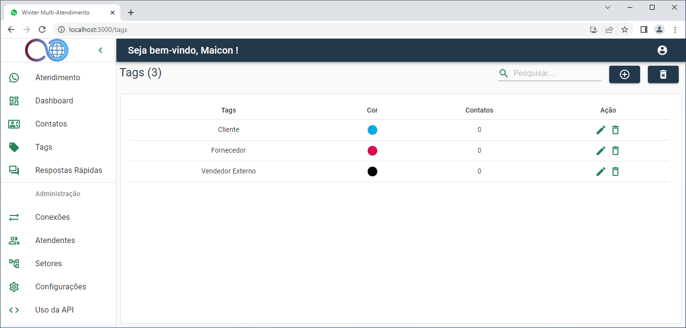Screen dimensions: 686x328
Task: Open the Respostas Rápidas section
Action: tap(69, 171)
